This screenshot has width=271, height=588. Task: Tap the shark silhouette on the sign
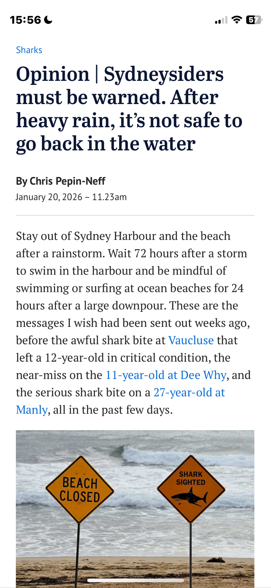(190, 496)
